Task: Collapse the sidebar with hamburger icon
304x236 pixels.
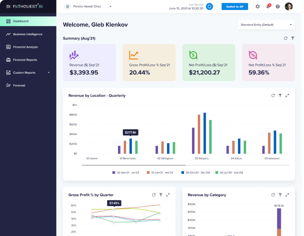Action: 9,7
